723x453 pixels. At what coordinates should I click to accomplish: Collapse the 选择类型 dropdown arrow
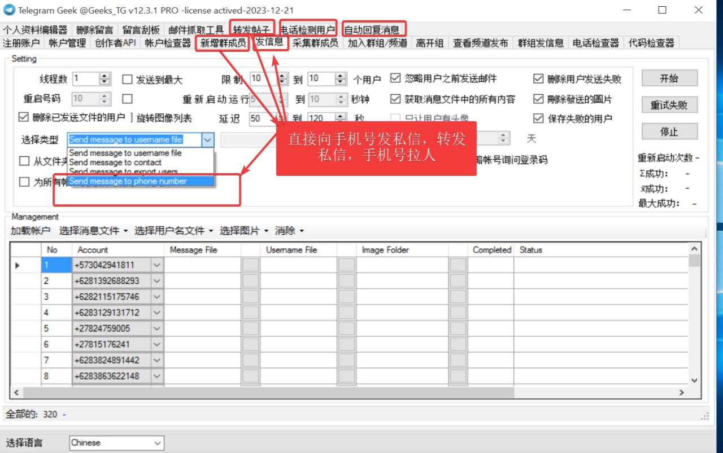coord(207,139)
